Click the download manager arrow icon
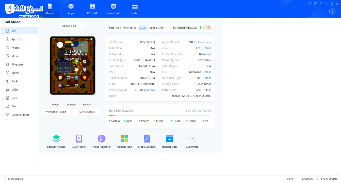Viewport: 341px width, 182px height. [332, 11]
